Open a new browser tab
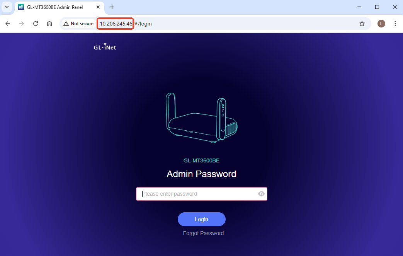 click(112, 7)
